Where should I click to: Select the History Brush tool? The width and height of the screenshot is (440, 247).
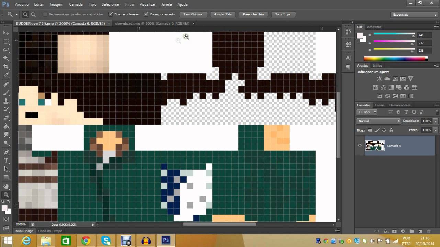coord(6,109)
